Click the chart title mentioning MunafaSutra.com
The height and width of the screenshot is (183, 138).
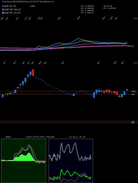point(28,2)
